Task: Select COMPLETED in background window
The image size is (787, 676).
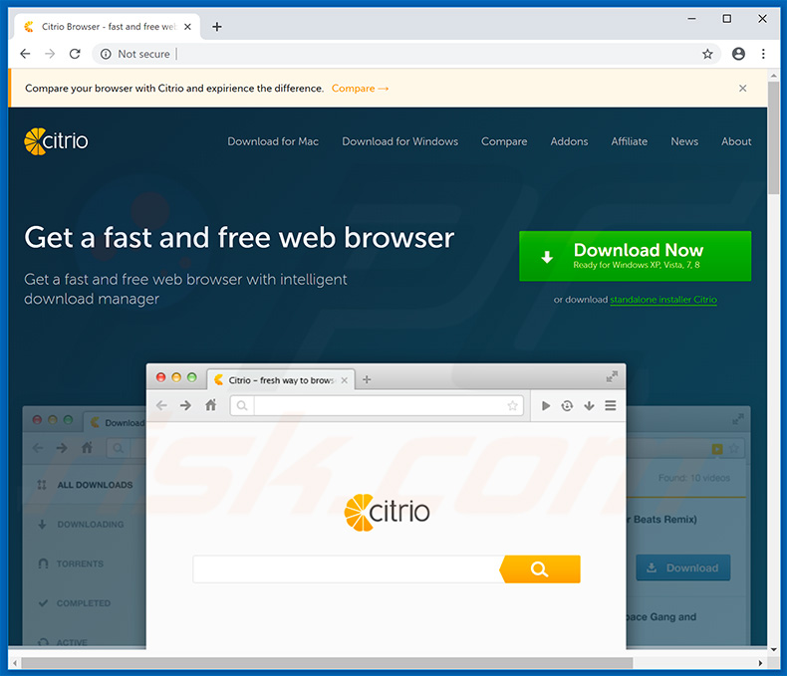Action: 75,603
